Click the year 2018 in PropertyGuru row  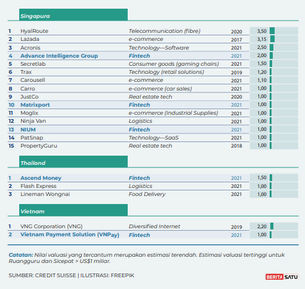coord(236,146)
